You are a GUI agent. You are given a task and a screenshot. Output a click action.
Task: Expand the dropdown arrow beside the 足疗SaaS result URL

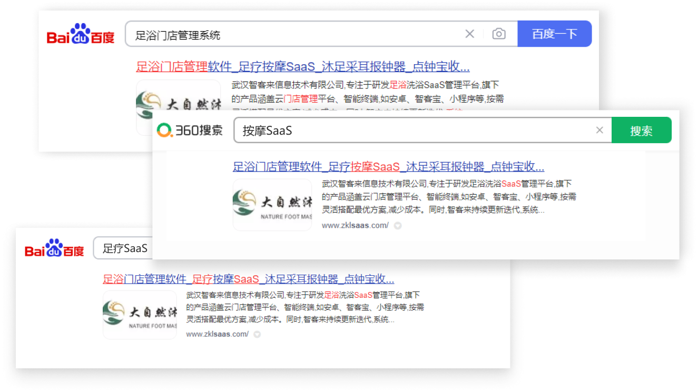(257, 334)
